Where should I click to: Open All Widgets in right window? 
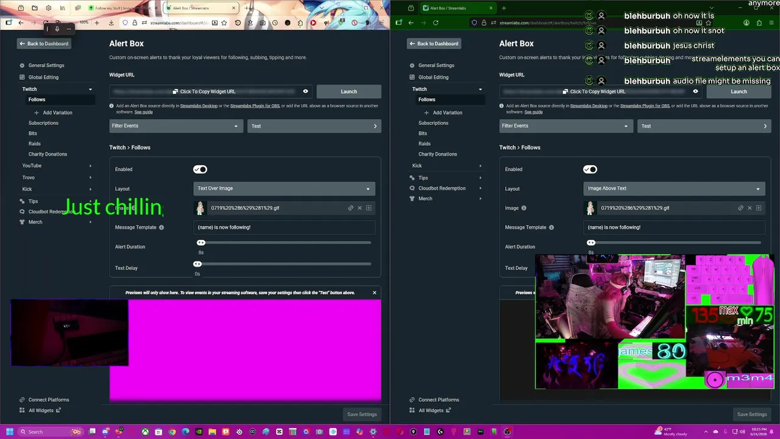click(x=431, y=410)
